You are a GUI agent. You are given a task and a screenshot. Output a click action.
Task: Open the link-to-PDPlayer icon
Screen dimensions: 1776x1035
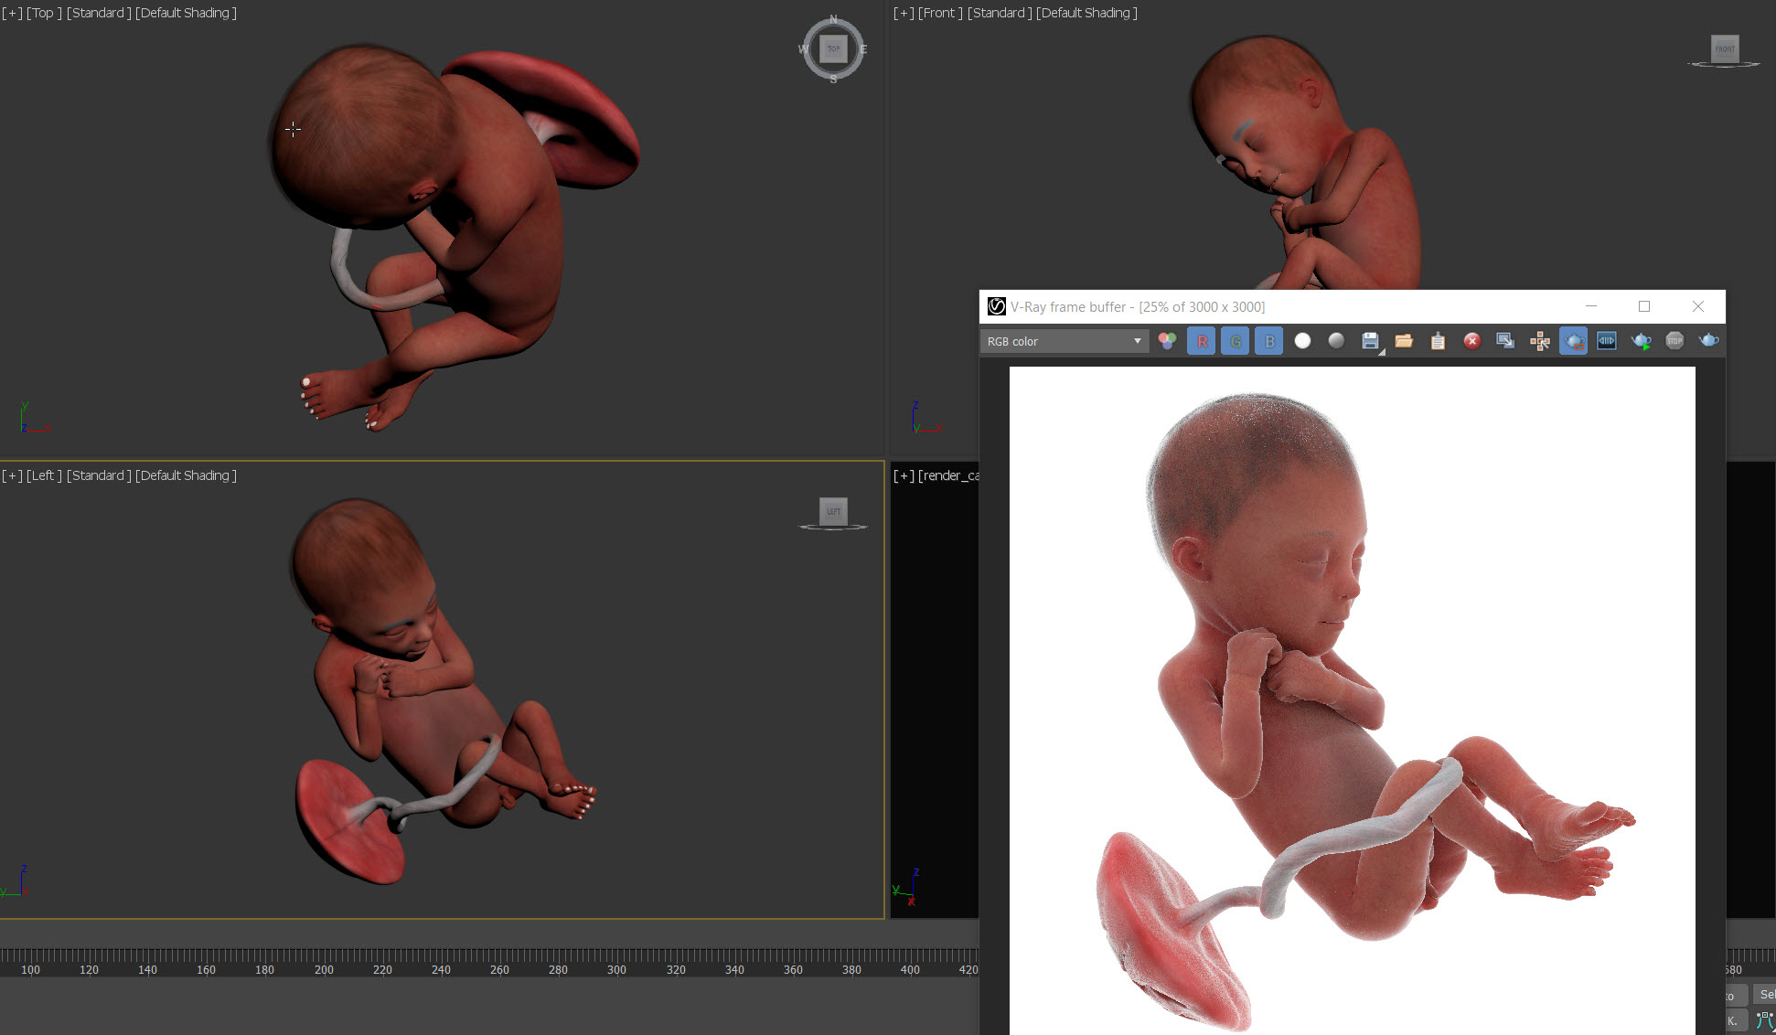tap(1607, 341)
